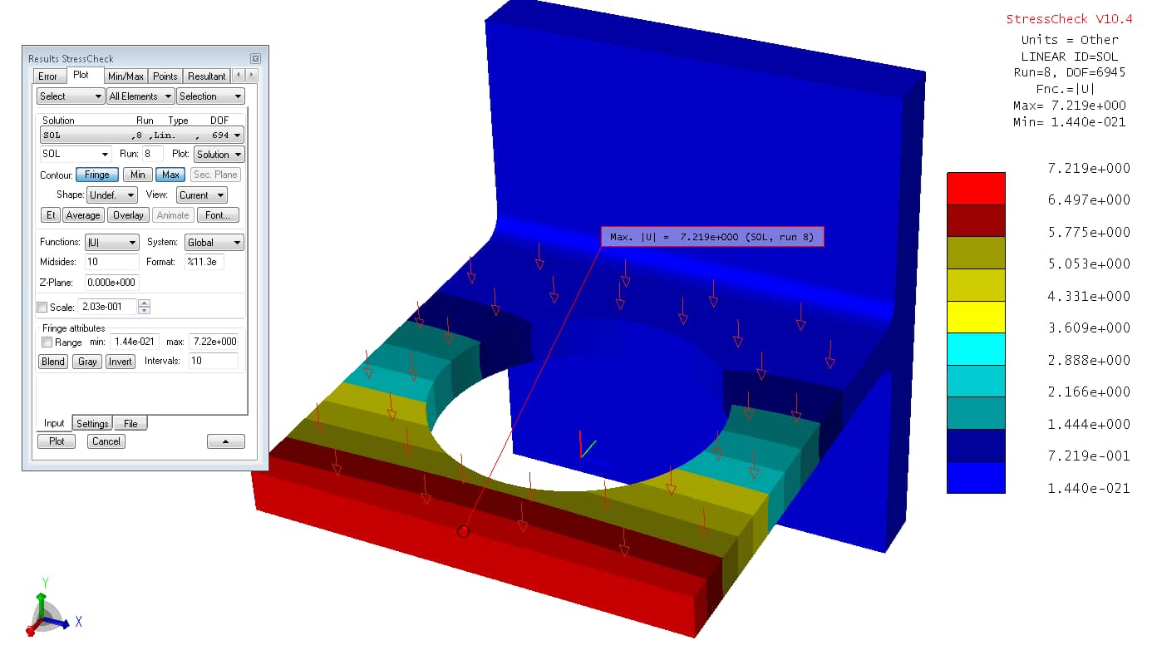The image size is (1152, 665).
Task: Enable the Scale checkbox
Action: [42, 307]
